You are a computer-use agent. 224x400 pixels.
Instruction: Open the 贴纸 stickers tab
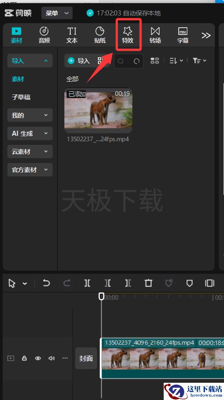pos(100,35)
